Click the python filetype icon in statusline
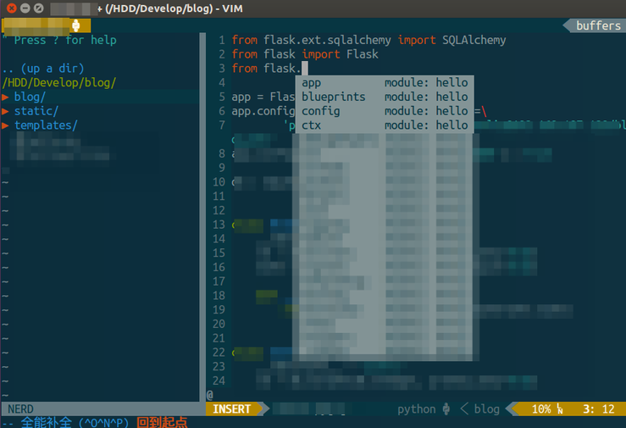Viewport: 626px width, 428px height. (446, 409)
